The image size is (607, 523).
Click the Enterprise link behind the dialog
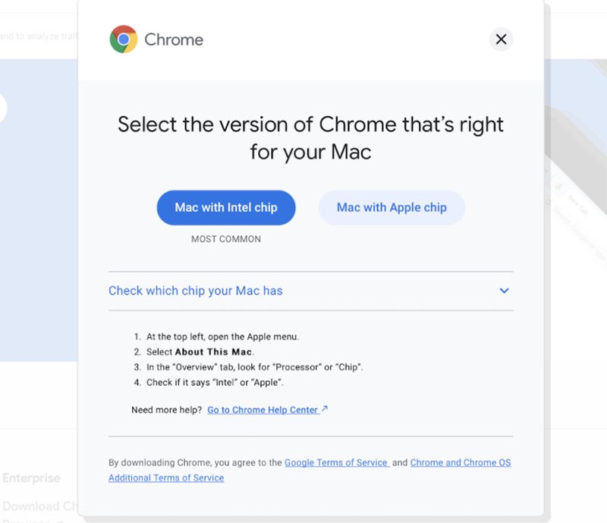pos(31,478)
